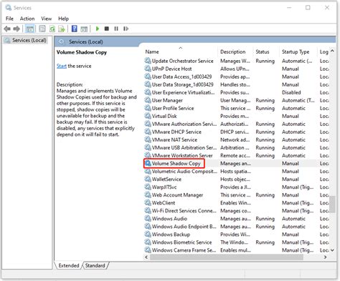Click the Manual cell of Volume Shadow Copy
This screenshot has width=340, height=281.
(291, 164)
